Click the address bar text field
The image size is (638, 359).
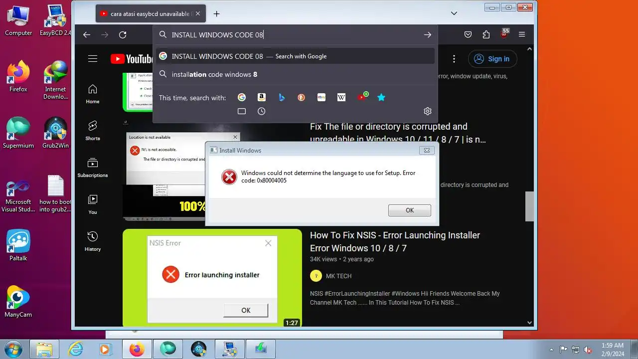click(x=294, y=35)
